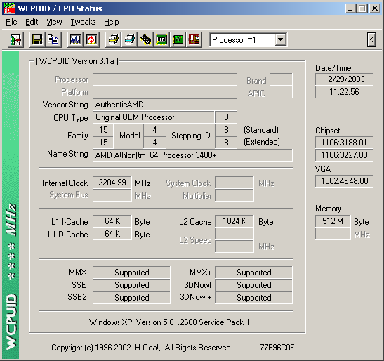Click the exit door toolbar icon
The image size is (384, 361).
[15, 39]
